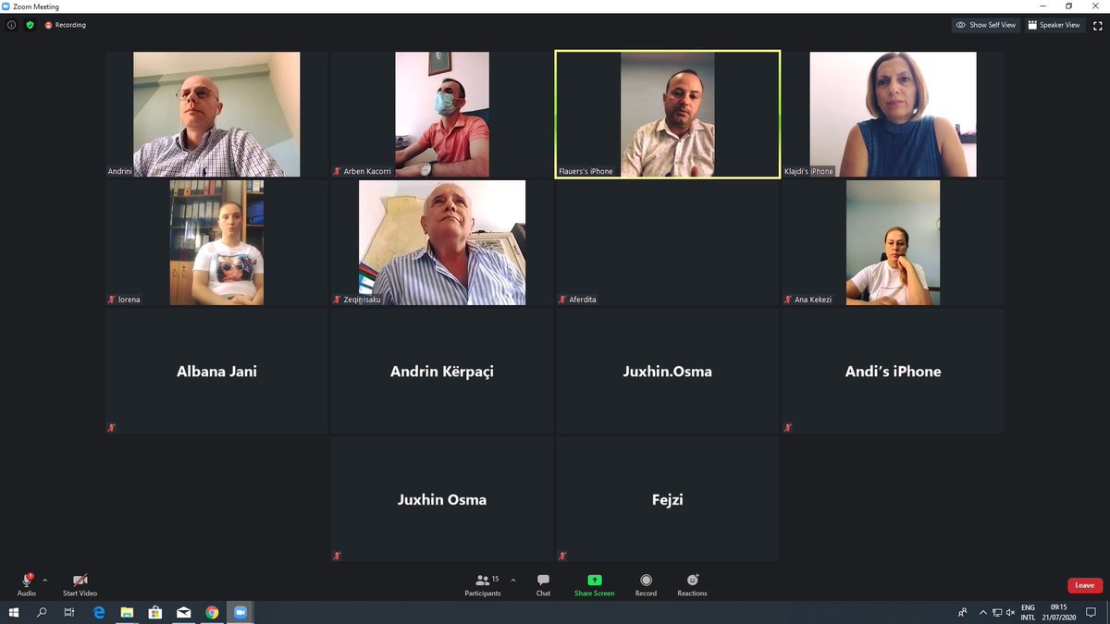Expand audio options arrow next to Audio
The width and height of the screenshot is (1110, 624).
pyautogui.click(x=44, y=581)
